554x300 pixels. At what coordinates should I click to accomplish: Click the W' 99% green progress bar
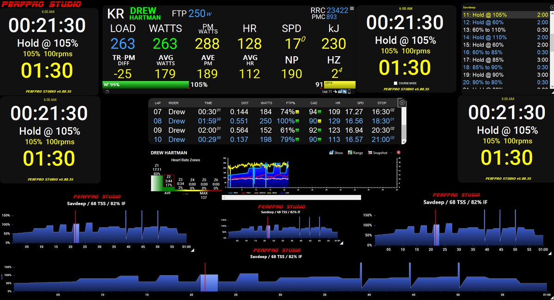(146, 85)
